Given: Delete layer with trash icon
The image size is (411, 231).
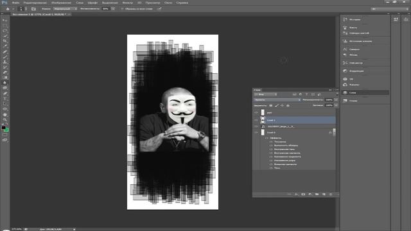Looking at the screenshot, I should point(331,194).
